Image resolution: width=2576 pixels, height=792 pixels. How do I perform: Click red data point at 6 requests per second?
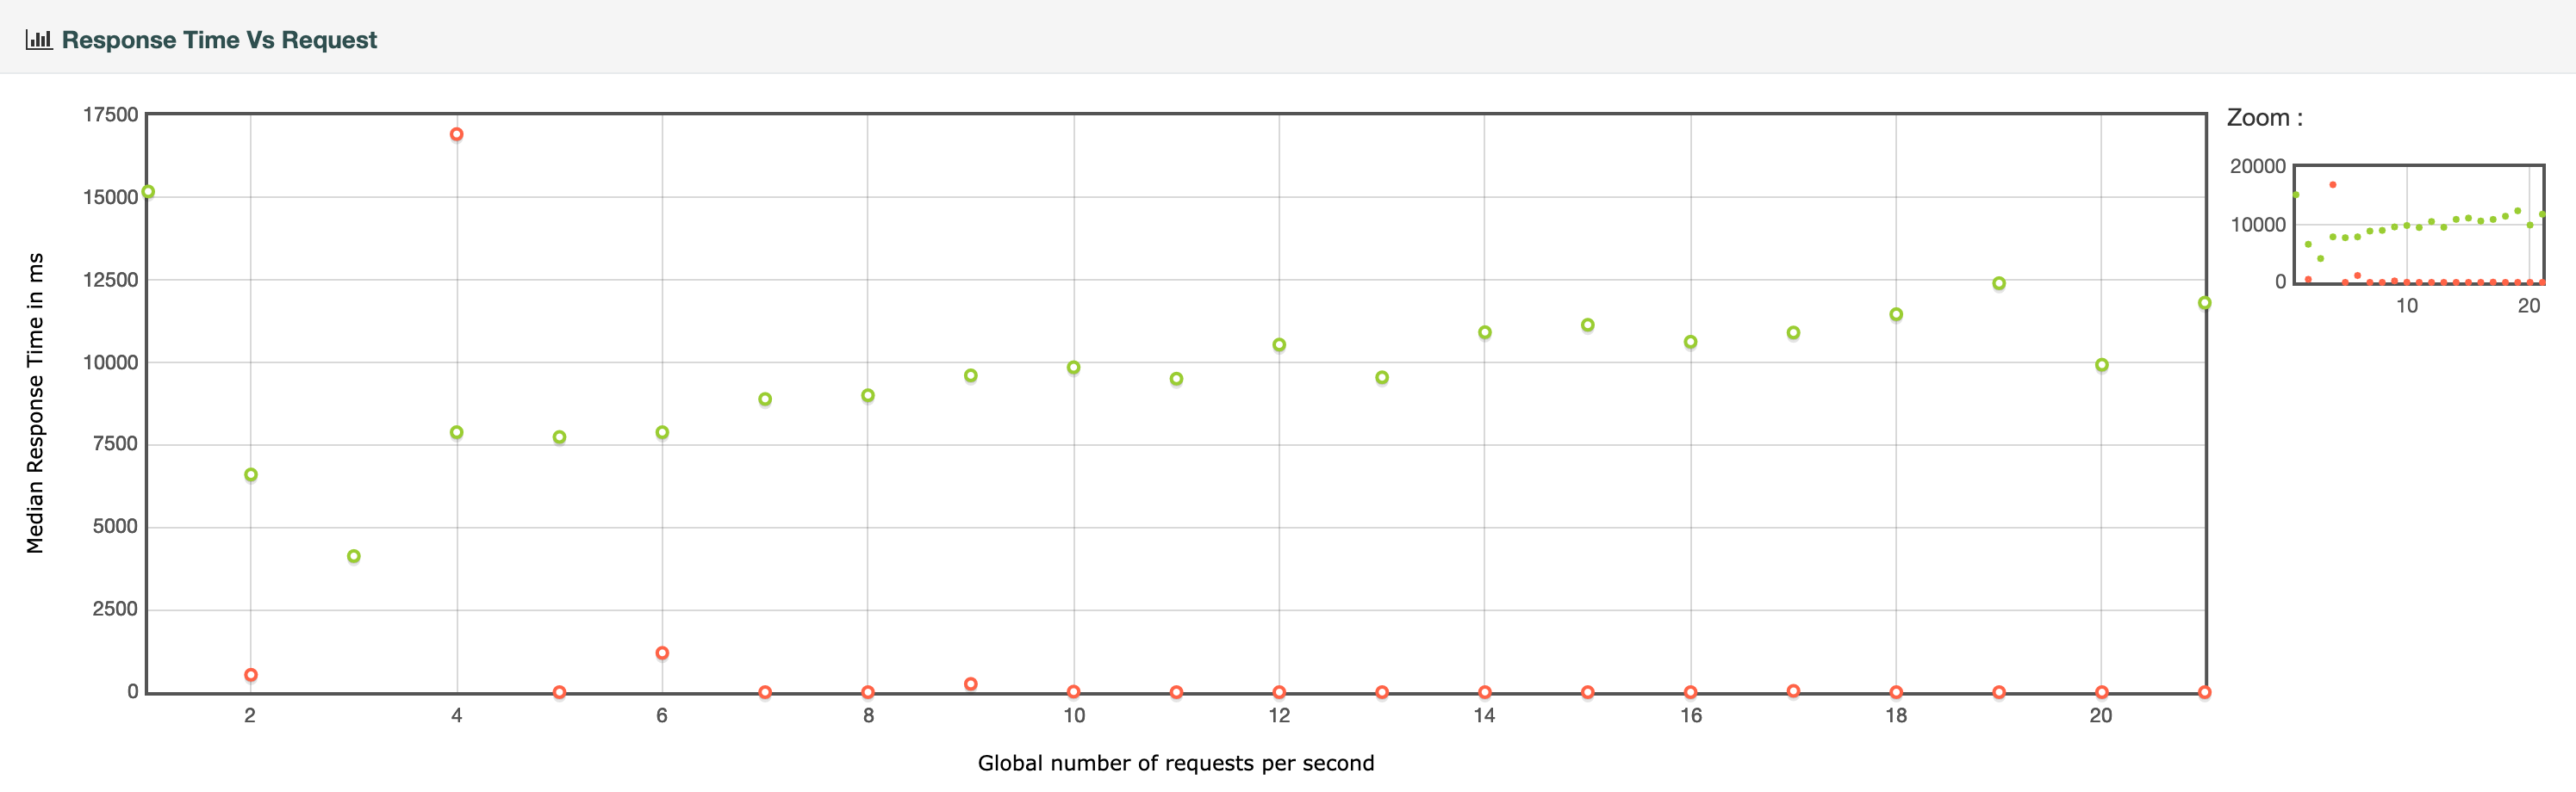[x=662, y=653]
